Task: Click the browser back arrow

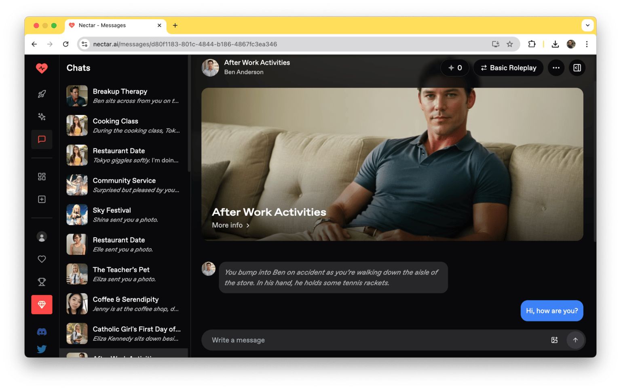Action: (34, 44)
